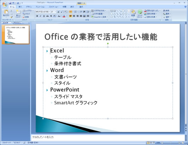Select the slide 1 thumbnail

(x=17, y=35)
